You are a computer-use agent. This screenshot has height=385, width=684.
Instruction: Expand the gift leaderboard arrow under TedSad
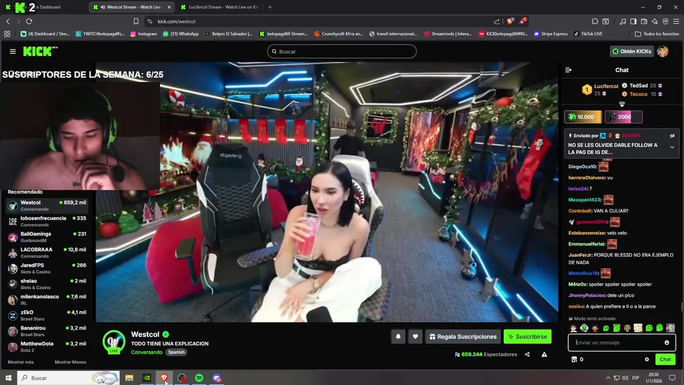pos(622,104)
